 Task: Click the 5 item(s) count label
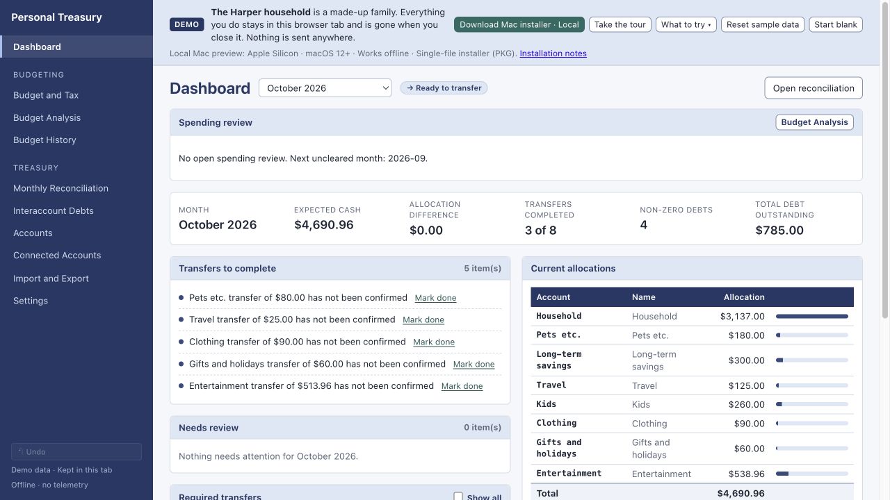483,269
